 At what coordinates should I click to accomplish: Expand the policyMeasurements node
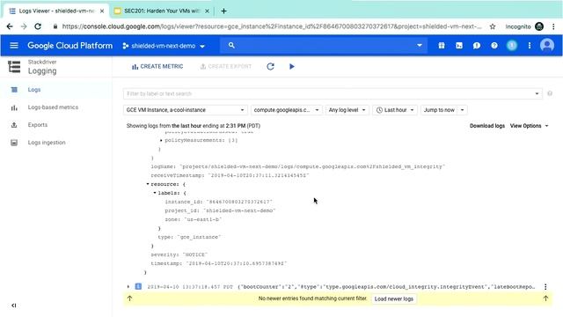161,140
